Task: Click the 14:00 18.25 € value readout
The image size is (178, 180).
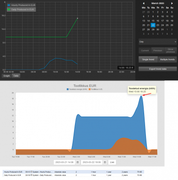Action: point(126,68)
